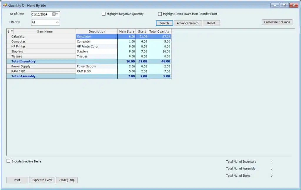Toggle Highlight Items lower than Reorder Point
The image size is (301, 190).
pos(160,14)
